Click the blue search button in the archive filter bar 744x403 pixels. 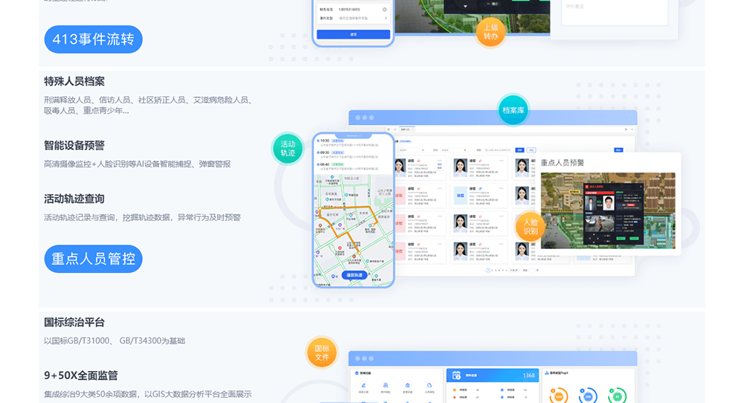(519, 149)
